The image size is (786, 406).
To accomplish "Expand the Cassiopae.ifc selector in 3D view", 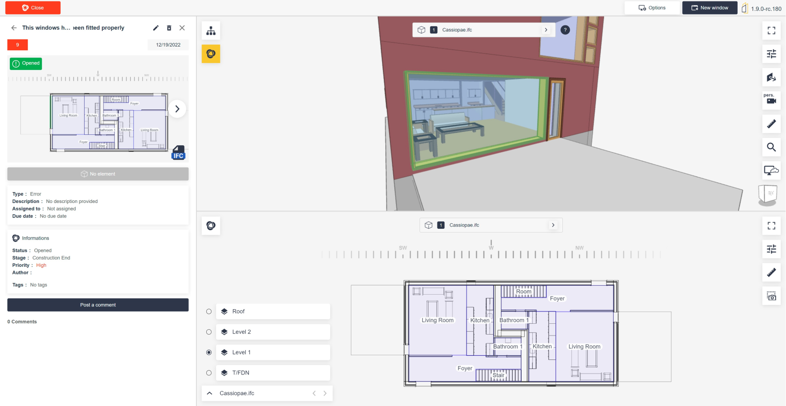I will pos(546,30).
